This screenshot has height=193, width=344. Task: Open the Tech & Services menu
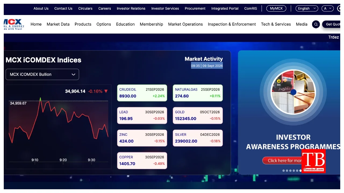tap(276, 24)
